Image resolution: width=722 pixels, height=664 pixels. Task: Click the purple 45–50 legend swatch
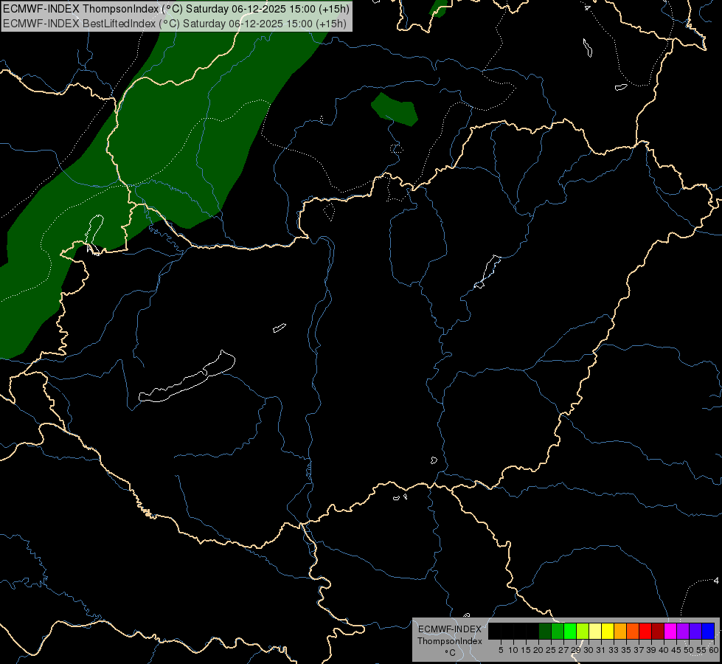683,631
